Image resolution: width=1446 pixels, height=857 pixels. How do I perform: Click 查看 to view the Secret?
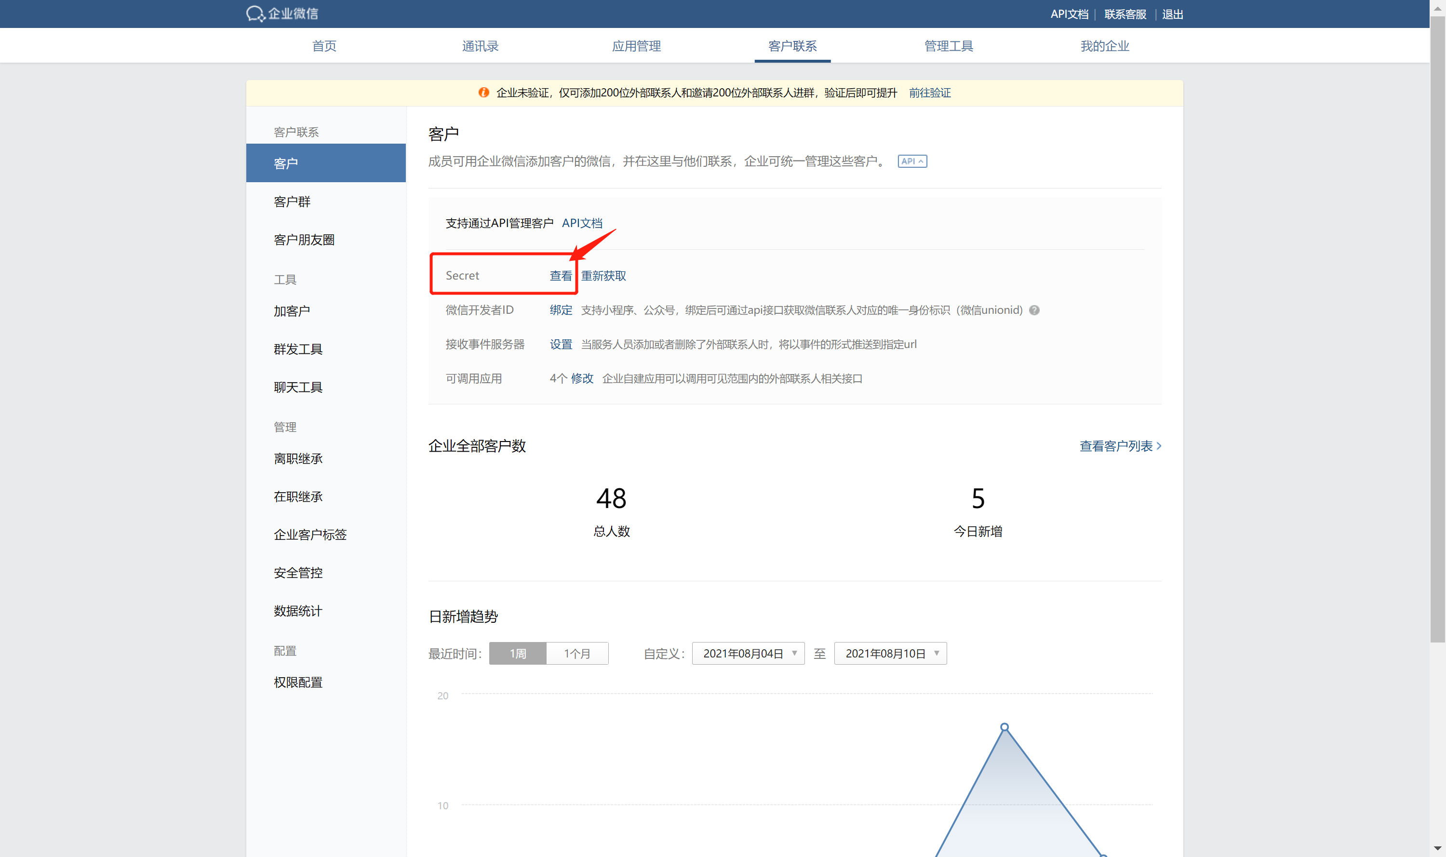(561, 276)
